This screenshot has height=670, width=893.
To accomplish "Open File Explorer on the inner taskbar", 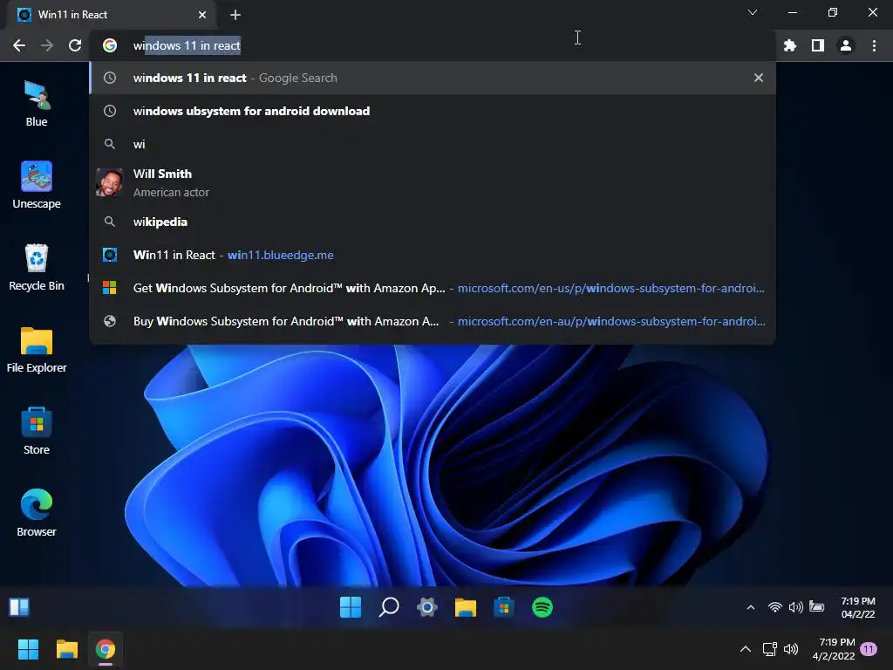I will tap(466, 607).
